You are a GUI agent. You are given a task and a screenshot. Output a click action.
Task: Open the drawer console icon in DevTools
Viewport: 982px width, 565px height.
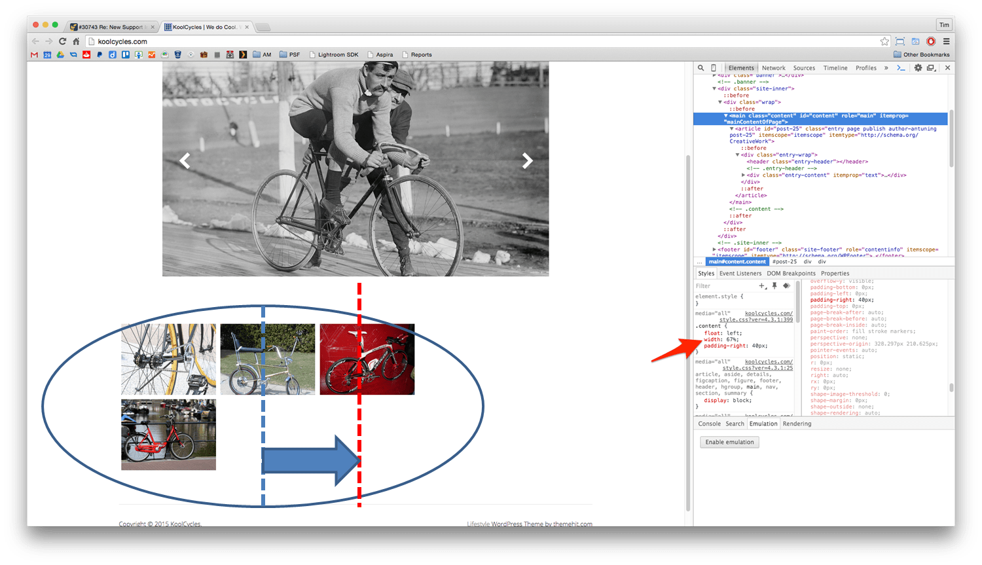[x=900, y=67]
